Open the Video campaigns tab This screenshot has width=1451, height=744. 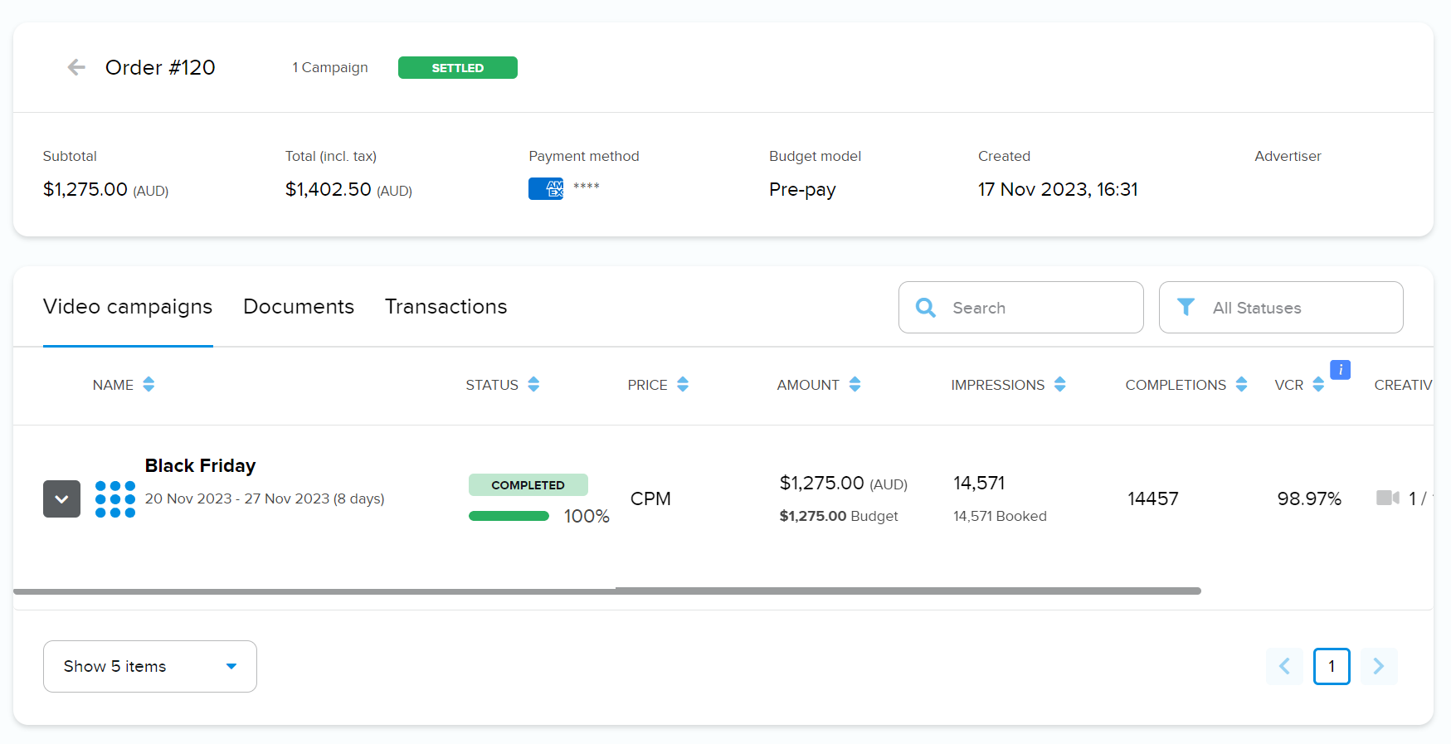(128, 307)
